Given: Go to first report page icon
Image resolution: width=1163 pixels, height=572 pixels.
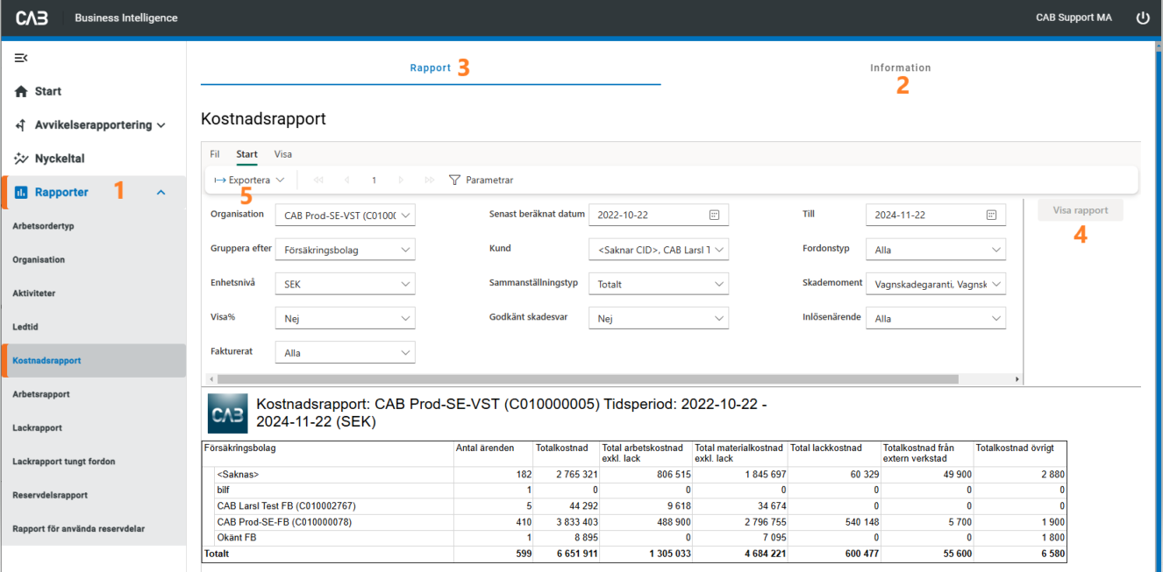Looking at the screenshot, I should [318, 180].
